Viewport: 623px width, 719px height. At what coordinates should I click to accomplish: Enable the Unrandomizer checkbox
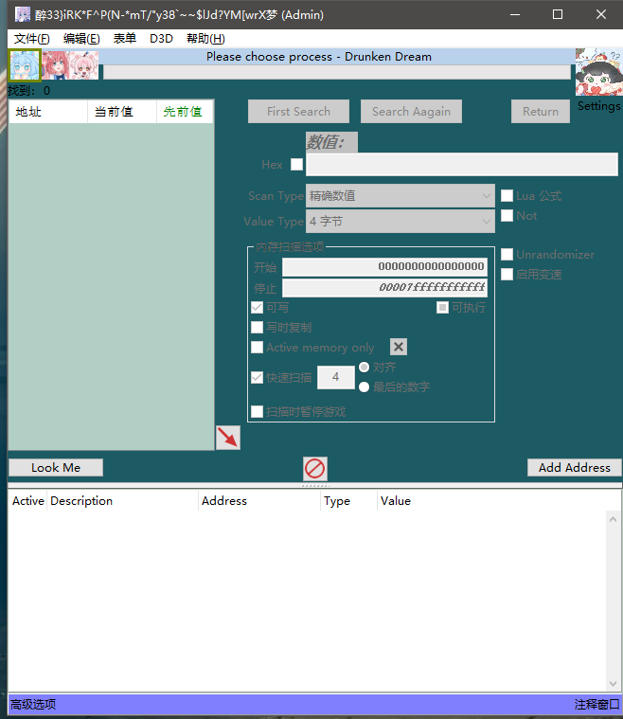507,255
